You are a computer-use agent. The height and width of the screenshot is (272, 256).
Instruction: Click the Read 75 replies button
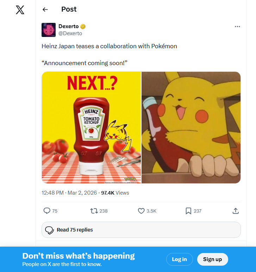141,230
